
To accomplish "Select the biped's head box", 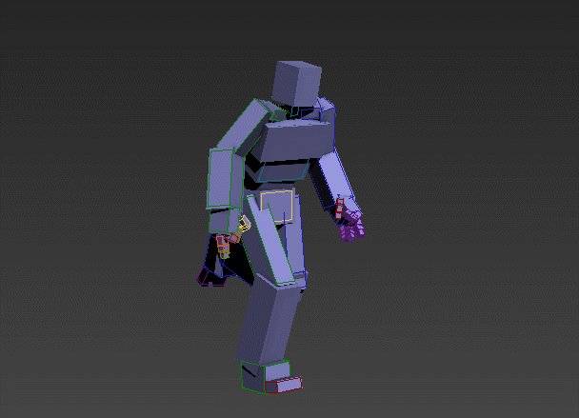I will pyautogui.click(x=296, y=84).
